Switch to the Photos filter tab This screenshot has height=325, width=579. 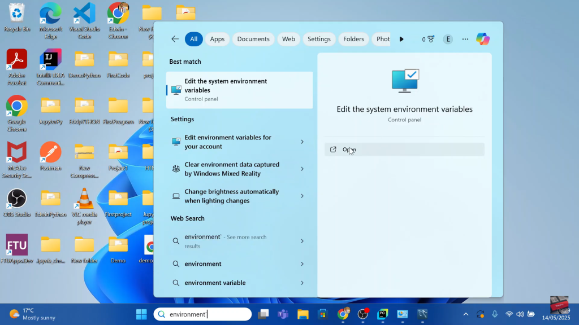click(x=382, y=39)
